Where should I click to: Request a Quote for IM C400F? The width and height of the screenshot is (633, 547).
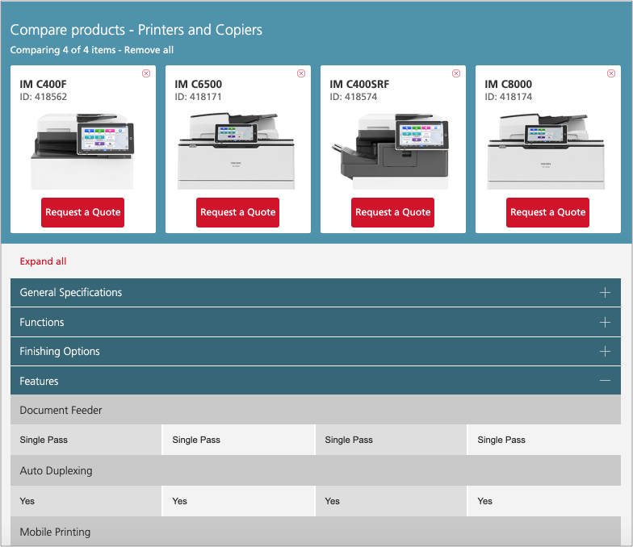point(82,212)
